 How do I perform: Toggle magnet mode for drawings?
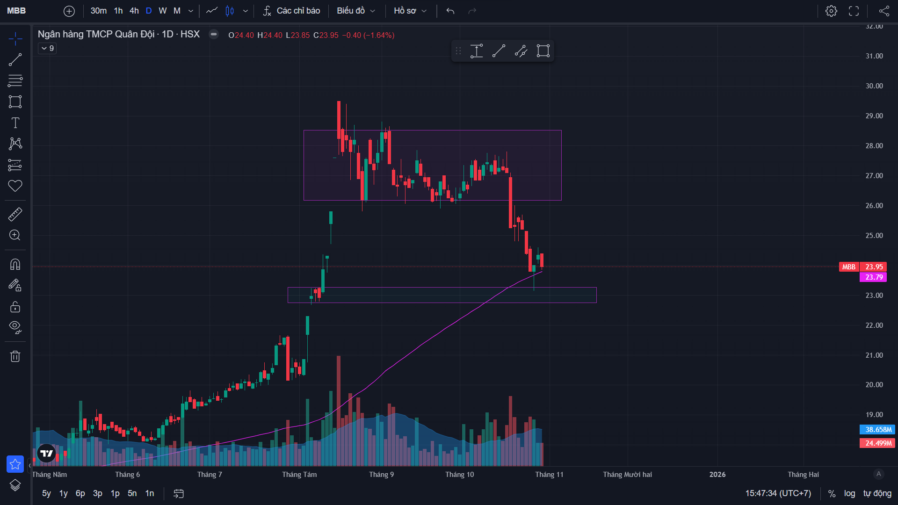[x=15, y=264]
